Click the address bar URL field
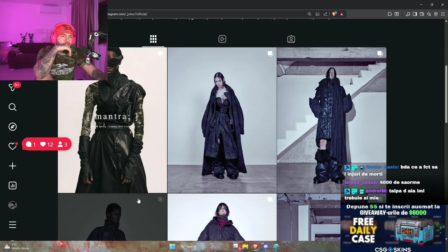The image size is (448, 252). click(206, 14)
